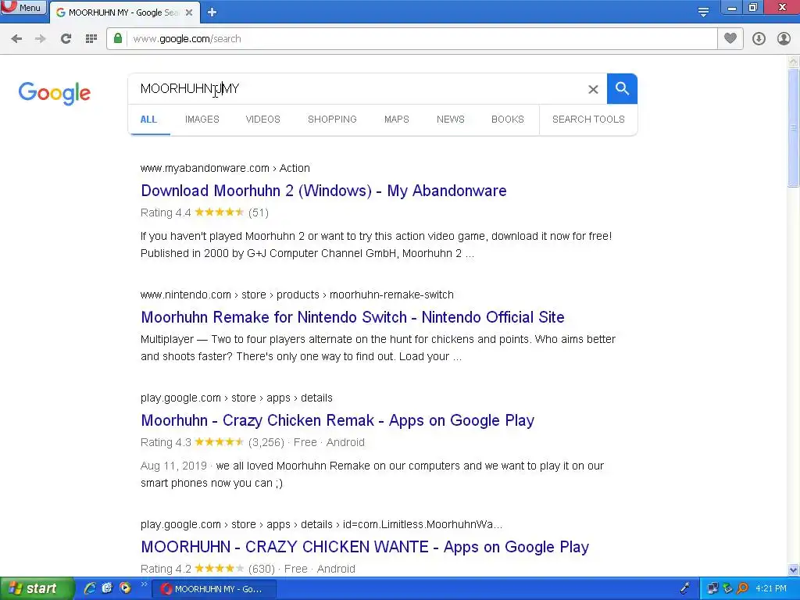This screenshot has width=800, height=600.
Task: Click snippet mentioning G+J Computer Channel GmbH
Action: (376, 245)
